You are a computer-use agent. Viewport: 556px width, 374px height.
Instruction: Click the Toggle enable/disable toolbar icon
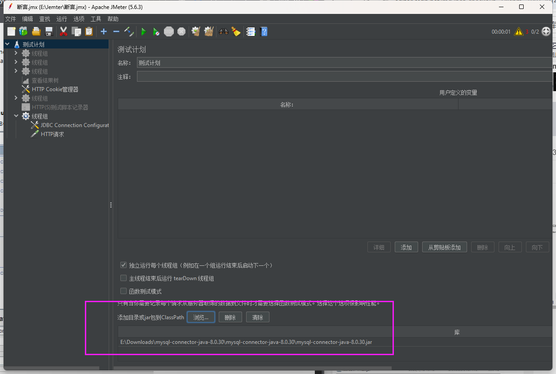pos(129,31)
